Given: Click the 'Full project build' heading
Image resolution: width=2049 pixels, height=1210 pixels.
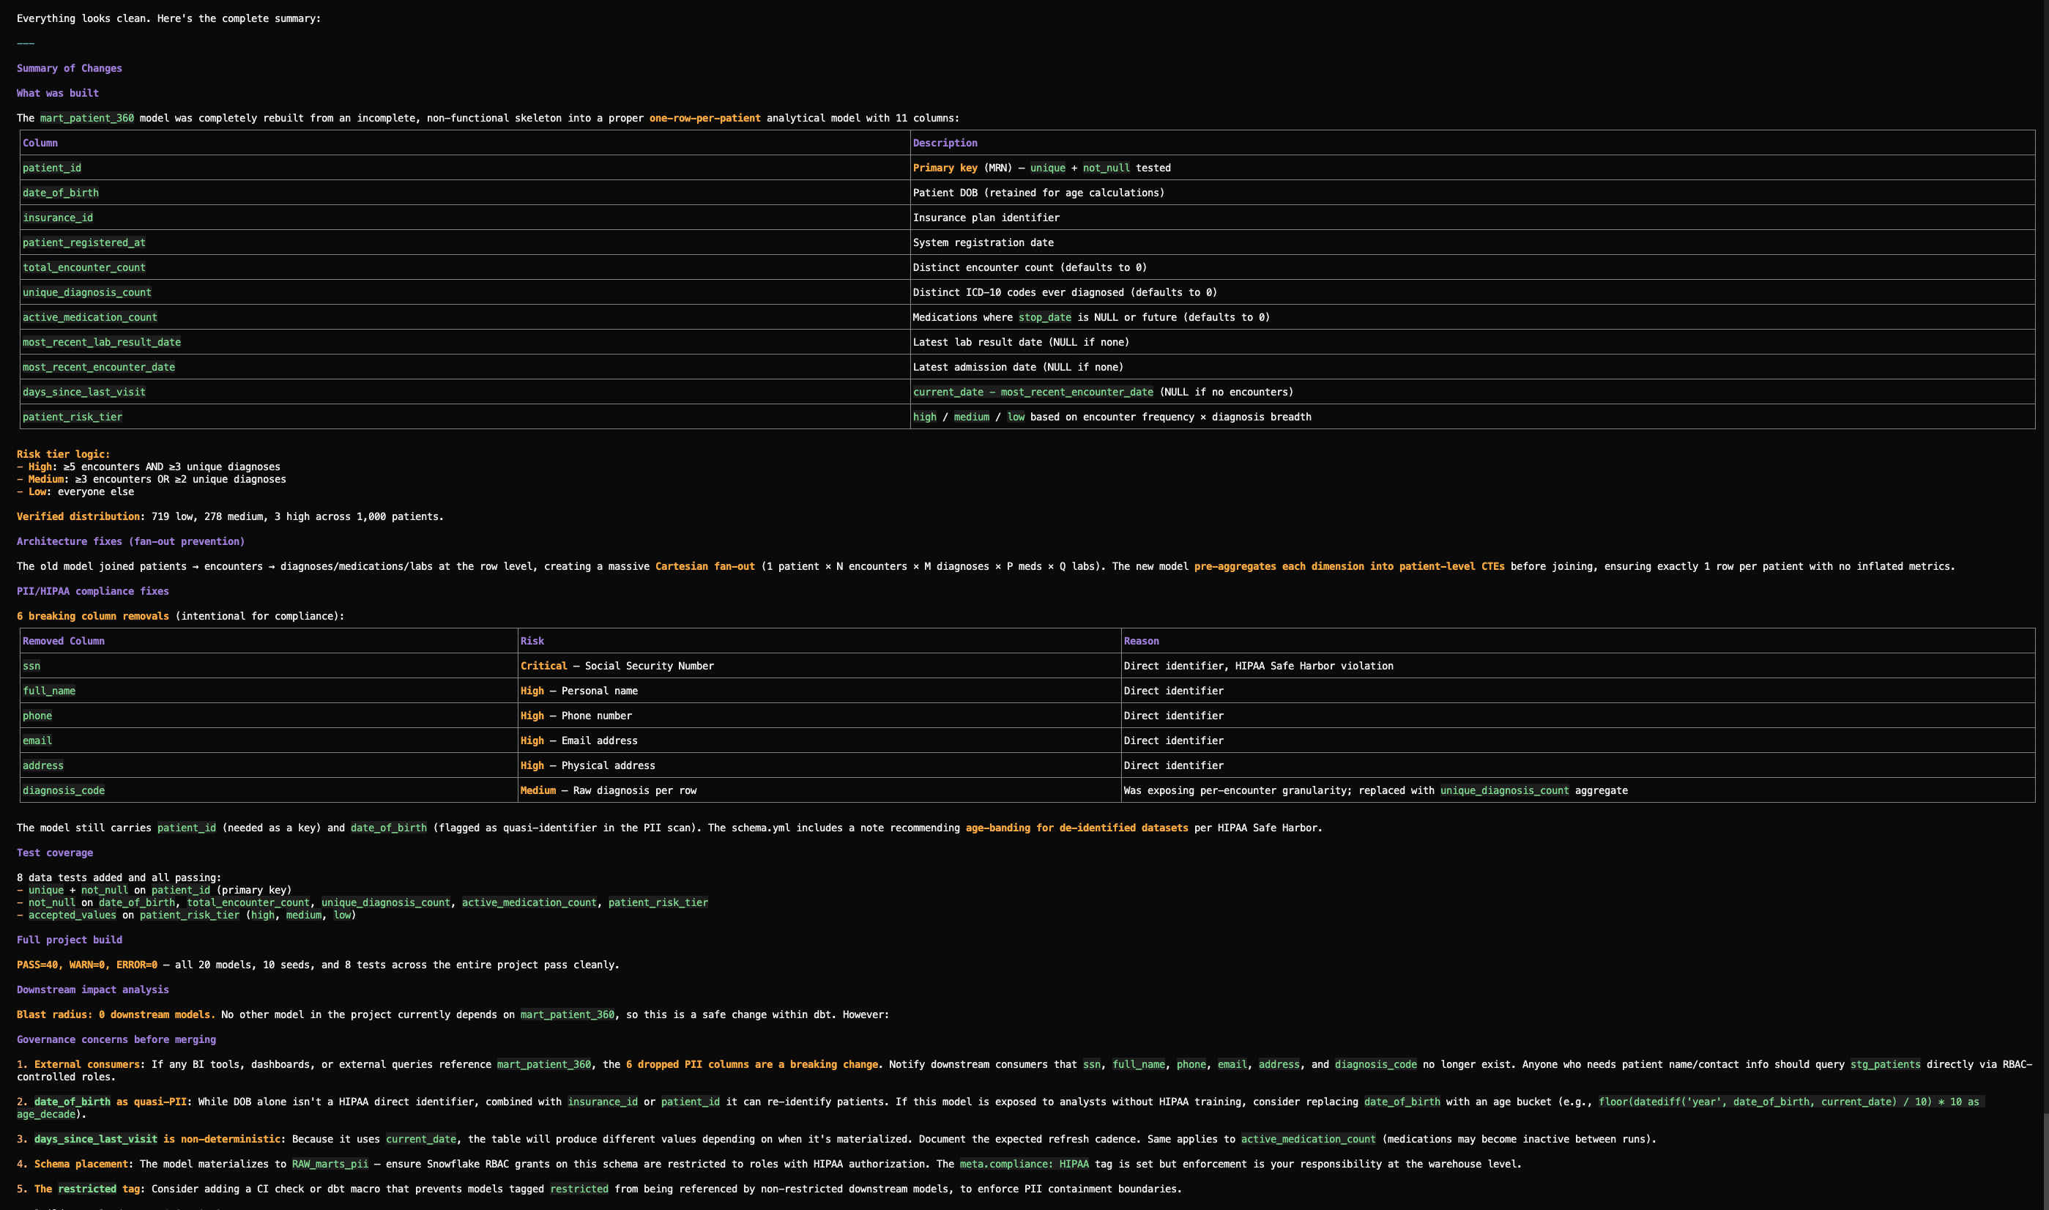Looking at the screenshot, I should (x=70, y=940).
